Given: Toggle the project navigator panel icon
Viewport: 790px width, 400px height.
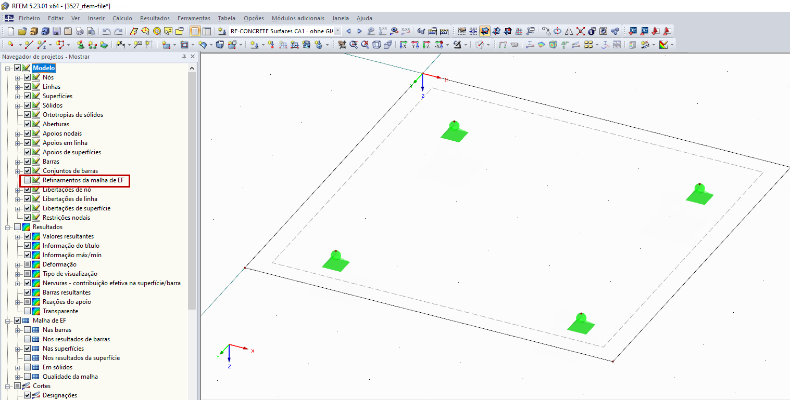Looking at the screenshot, I should pyautogui.click(x=195, y=31).
